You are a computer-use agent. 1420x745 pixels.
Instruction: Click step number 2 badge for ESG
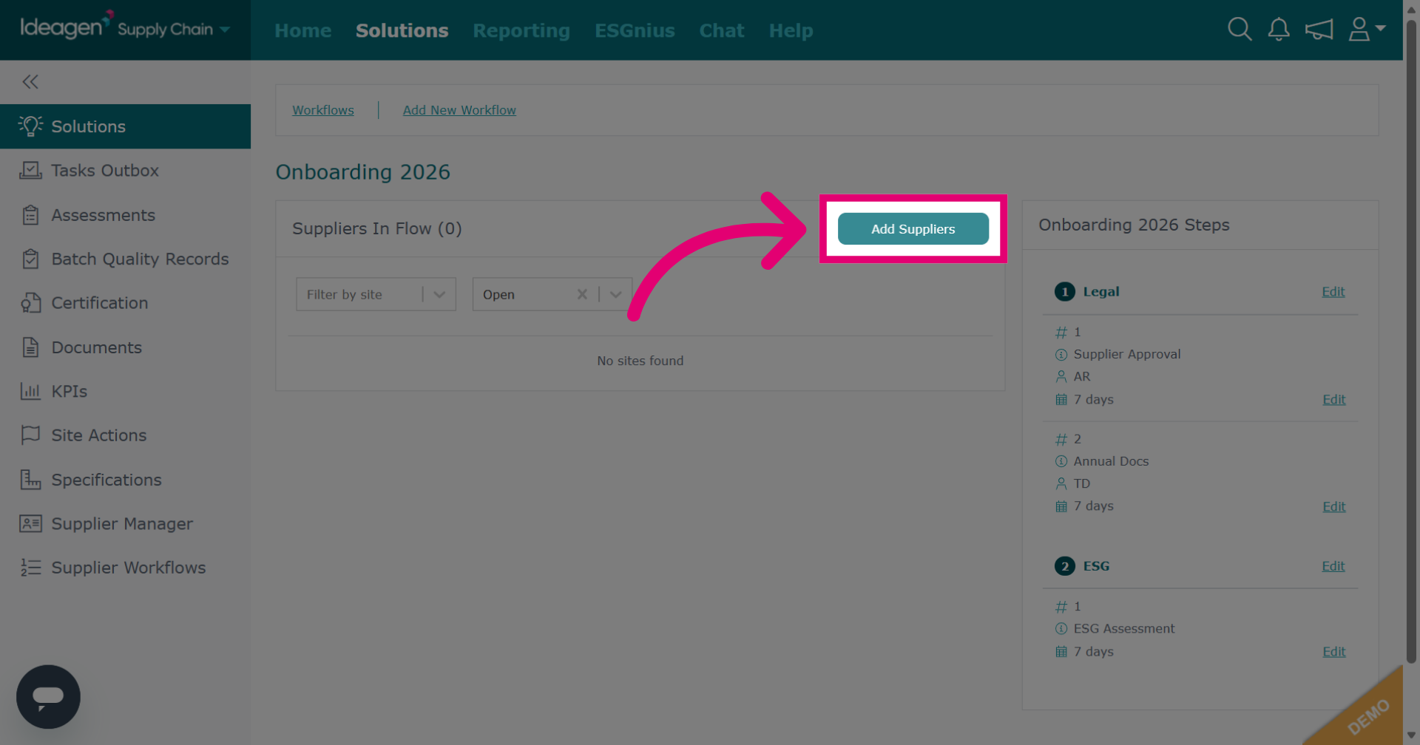1065,566
